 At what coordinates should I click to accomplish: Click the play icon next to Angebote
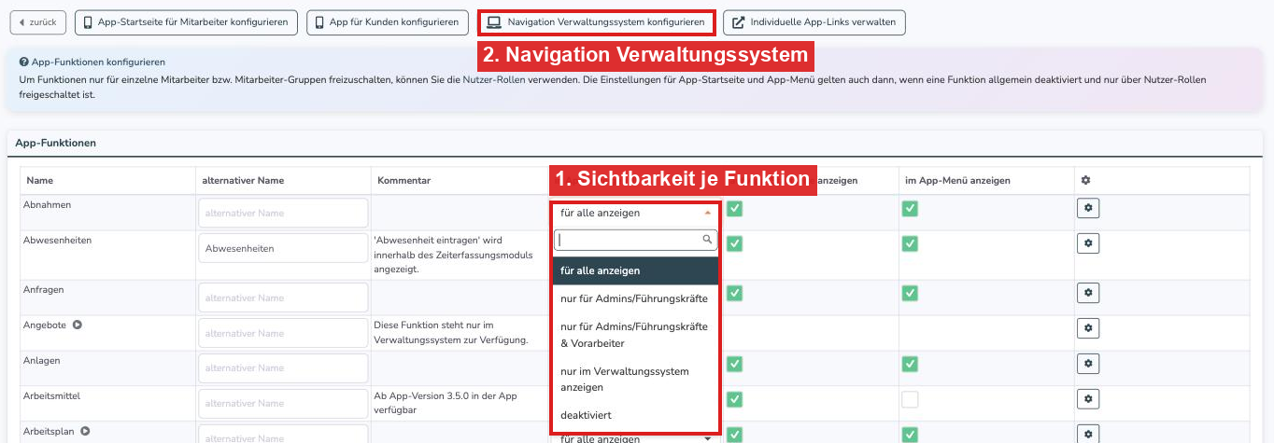point(78,325)
